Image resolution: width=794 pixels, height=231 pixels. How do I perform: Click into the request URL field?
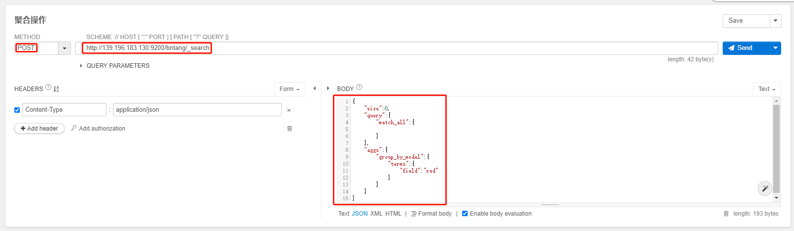(396, 48)
